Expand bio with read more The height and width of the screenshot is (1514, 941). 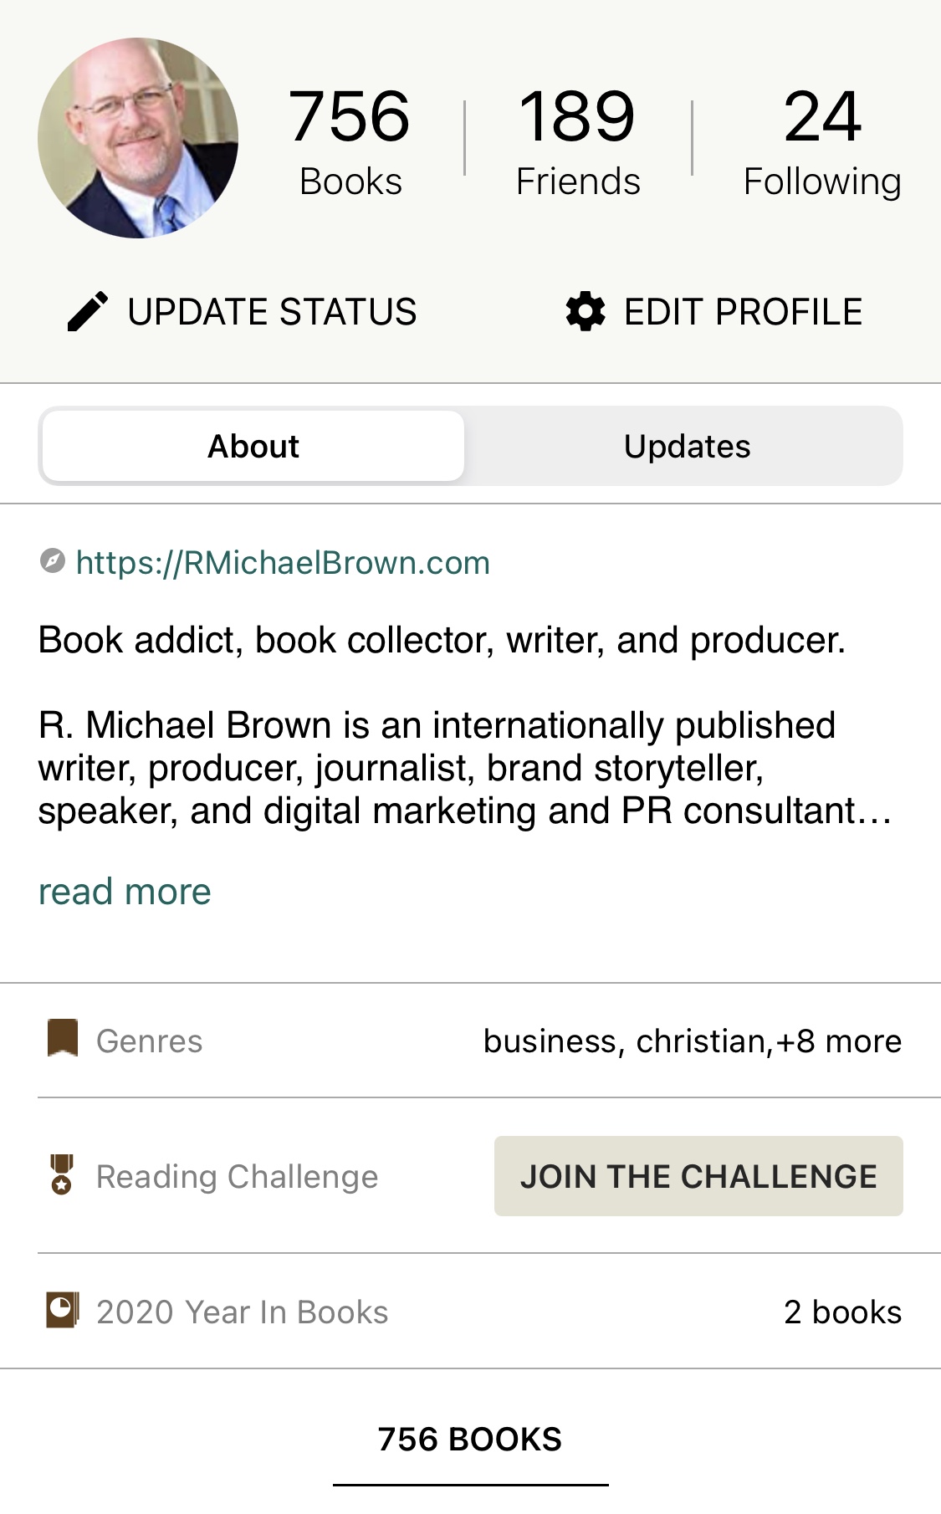125,892
